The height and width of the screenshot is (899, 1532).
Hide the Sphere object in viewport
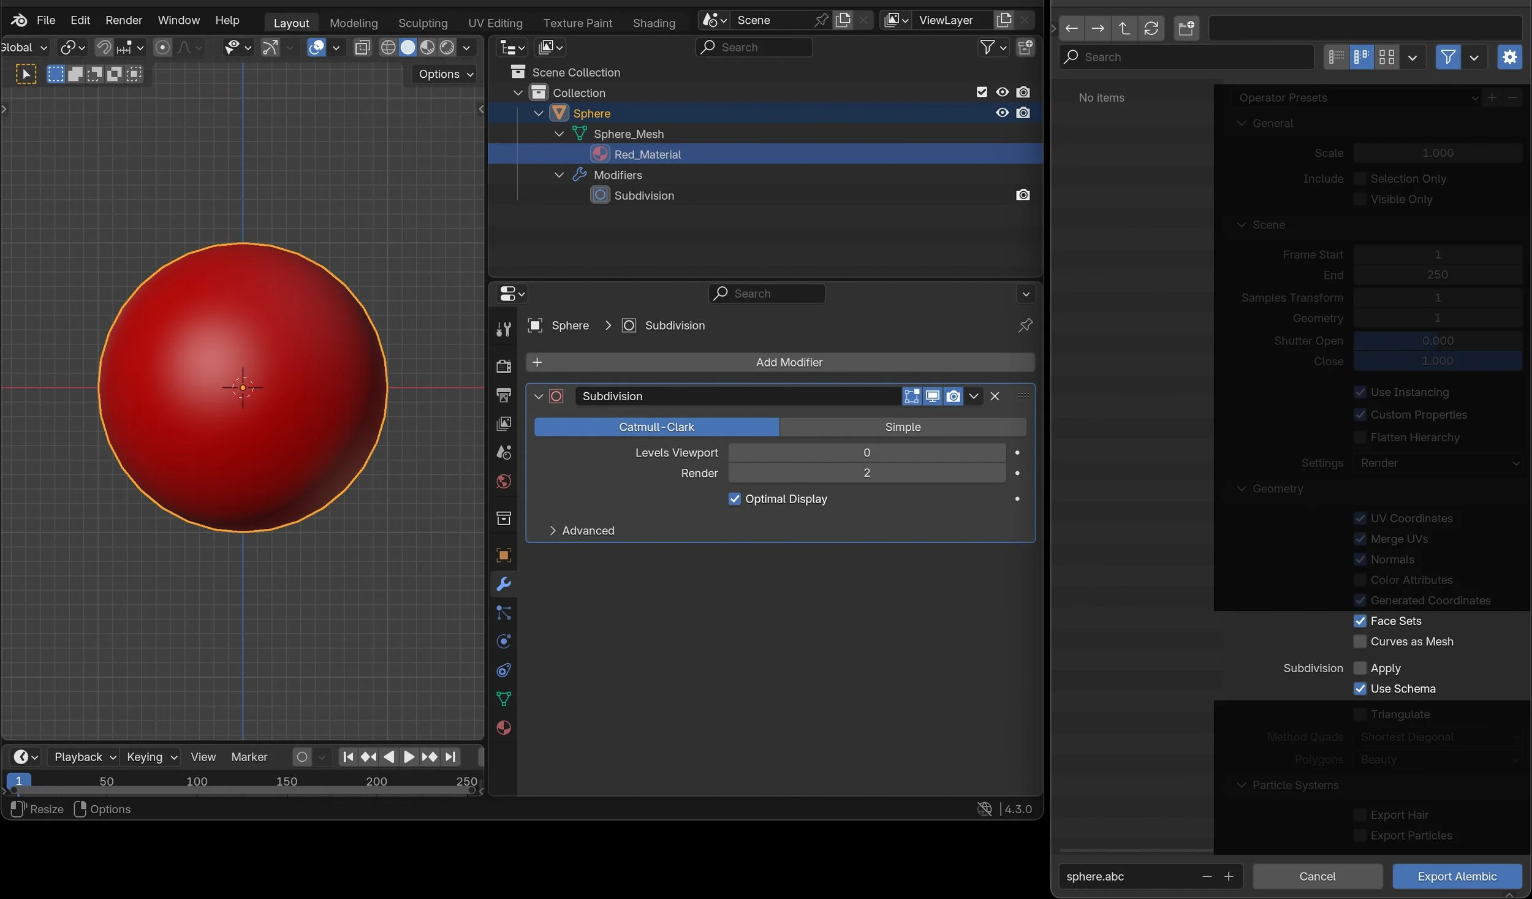(1002, 113)
